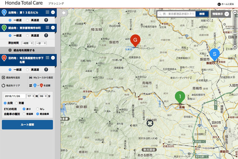Click the ルート探索 button

tap(27, 125)
